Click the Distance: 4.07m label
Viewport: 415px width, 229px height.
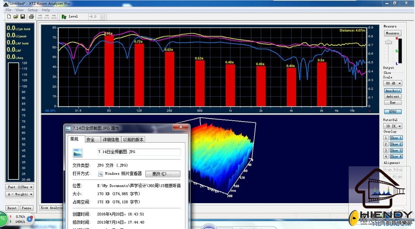[x=352, y=30]
